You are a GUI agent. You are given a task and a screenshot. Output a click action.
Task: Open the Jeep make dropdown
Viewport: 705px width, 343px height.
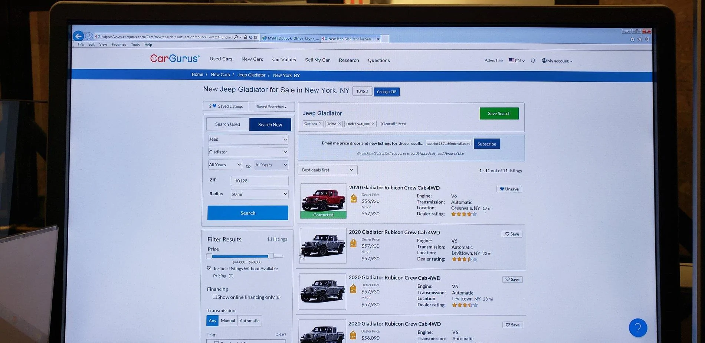click(x=248, y=139)
